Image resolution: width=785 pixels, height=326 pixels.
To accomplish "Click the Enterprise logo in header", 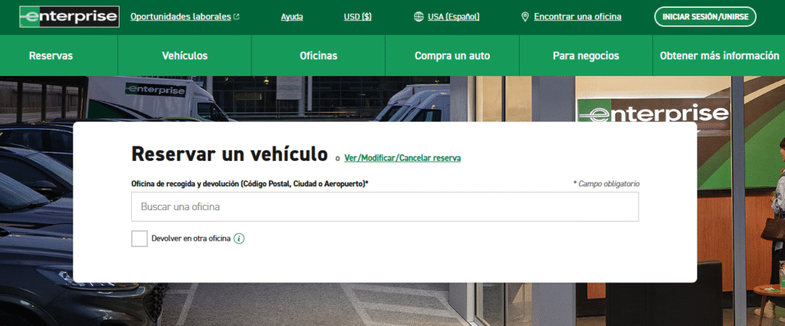I will tap(69, 17).
